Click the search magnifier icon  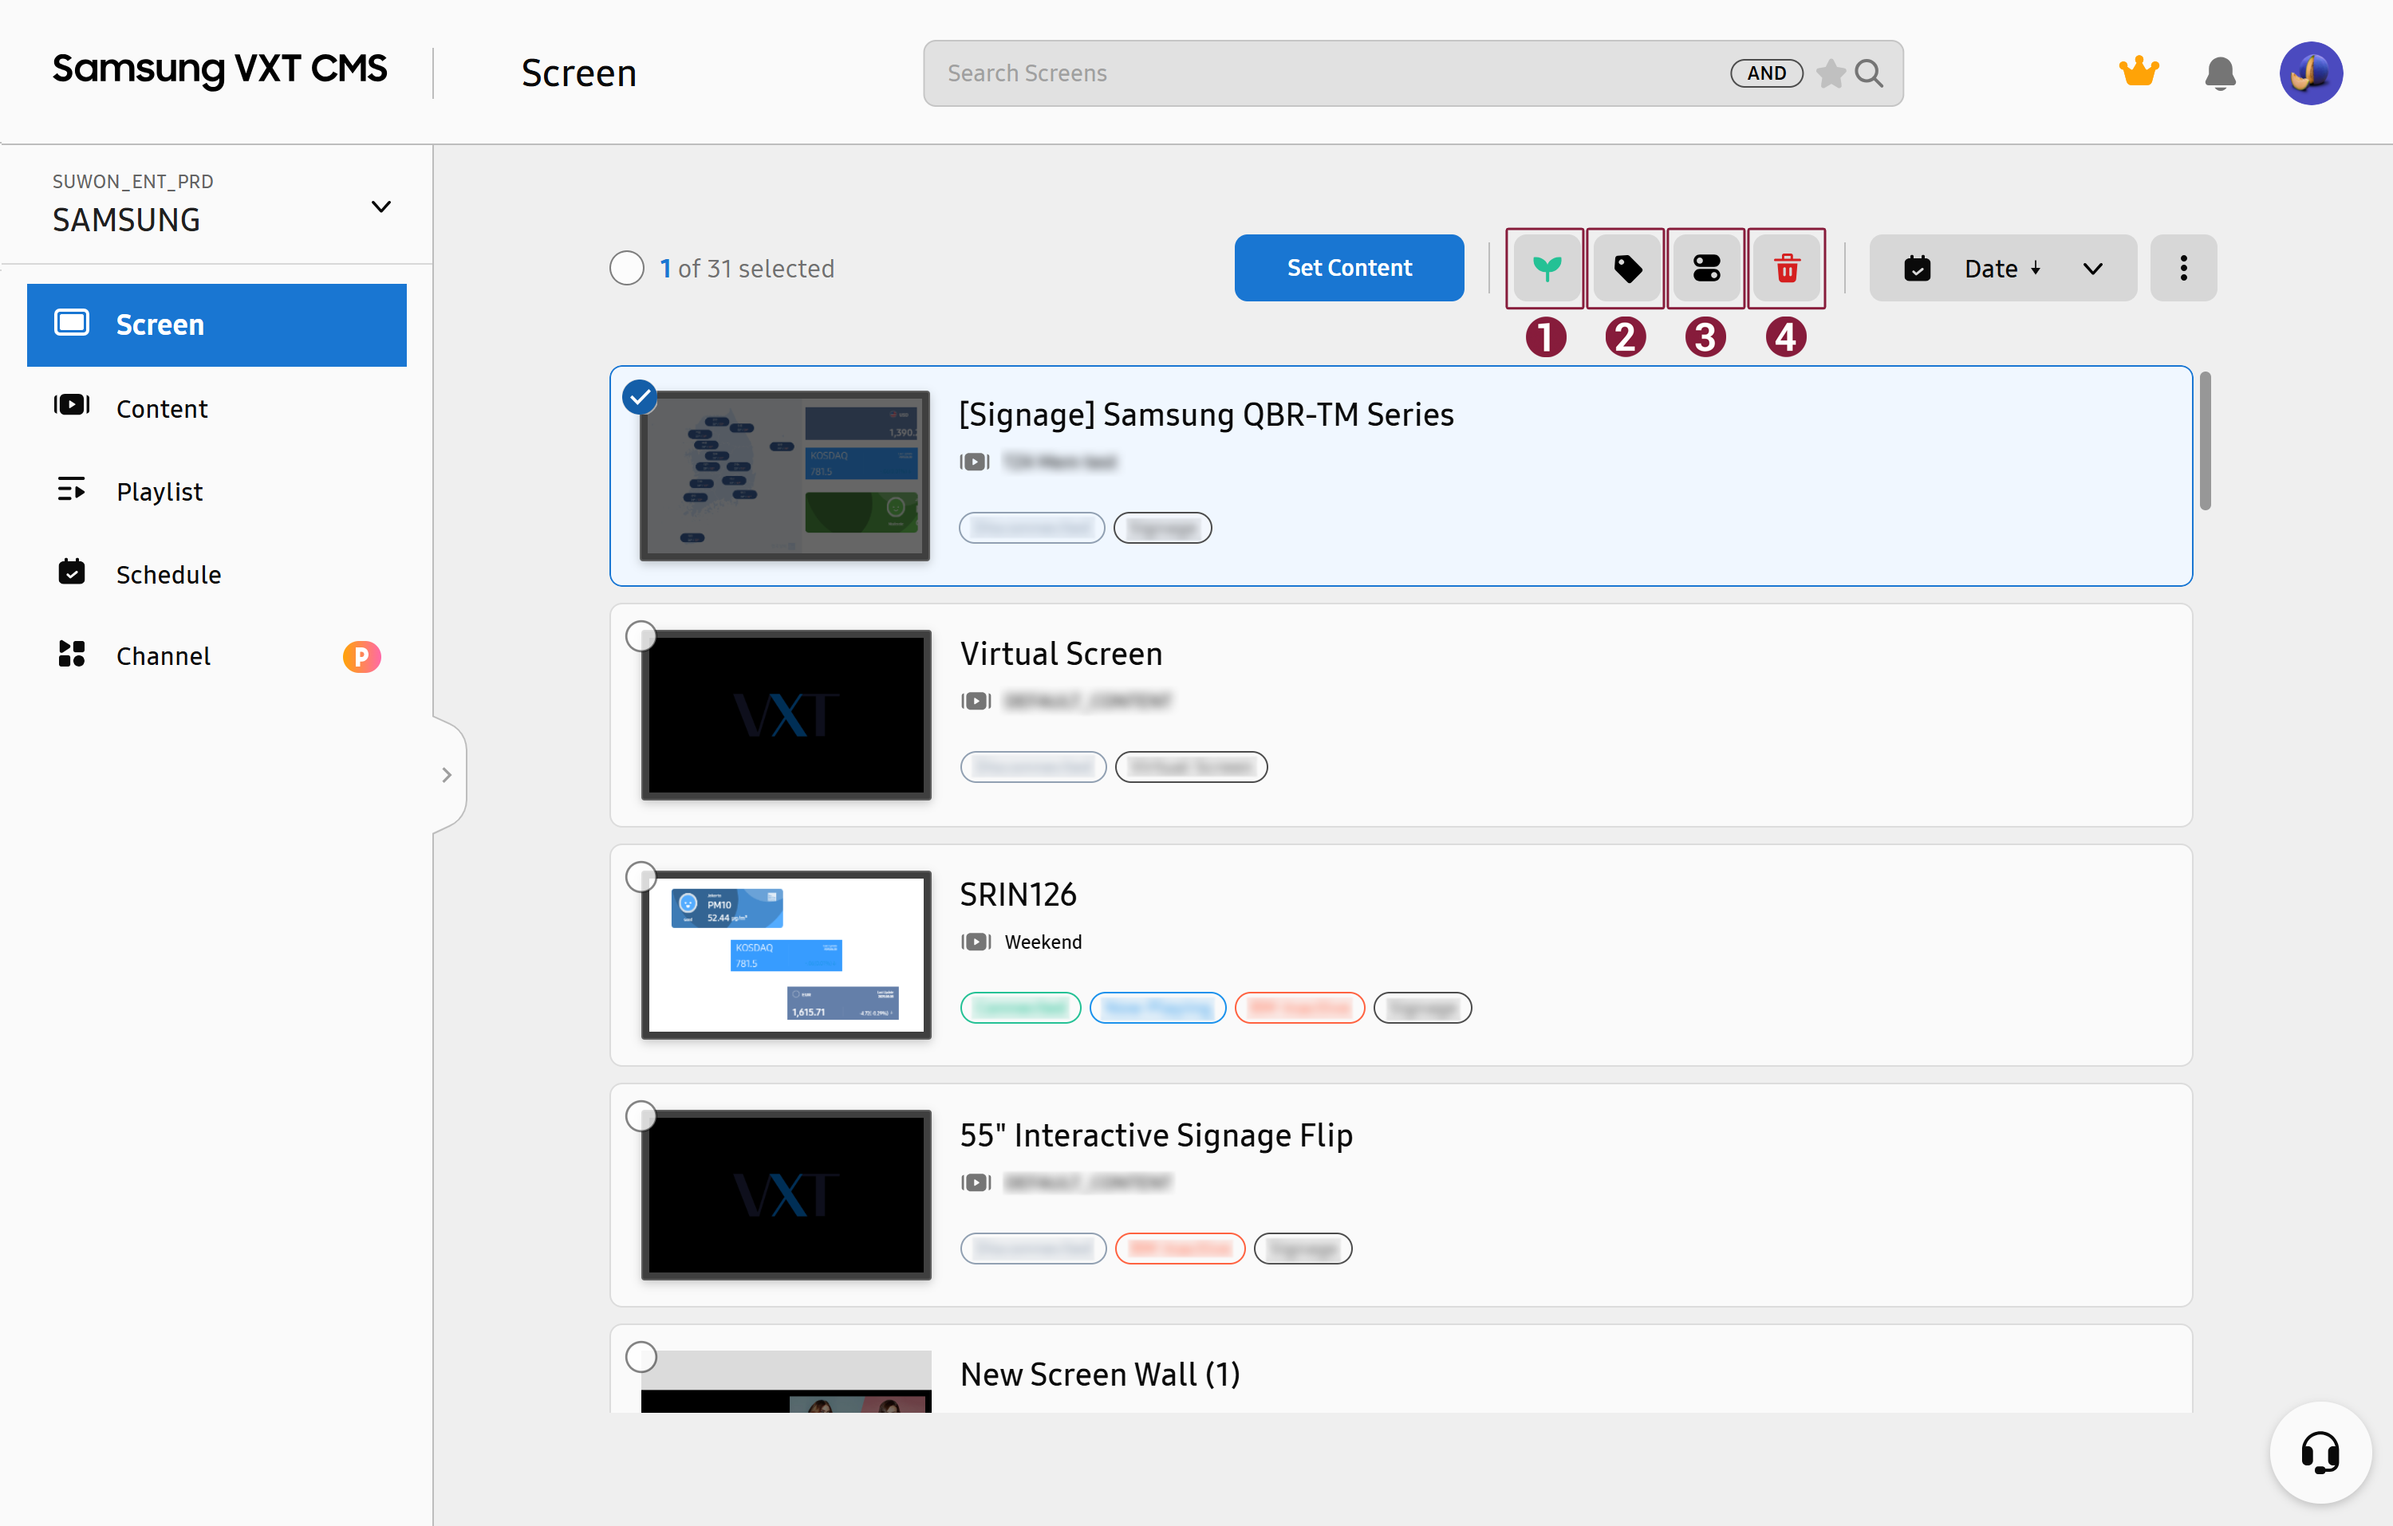pyautogui.click(x=1869, y=73)
